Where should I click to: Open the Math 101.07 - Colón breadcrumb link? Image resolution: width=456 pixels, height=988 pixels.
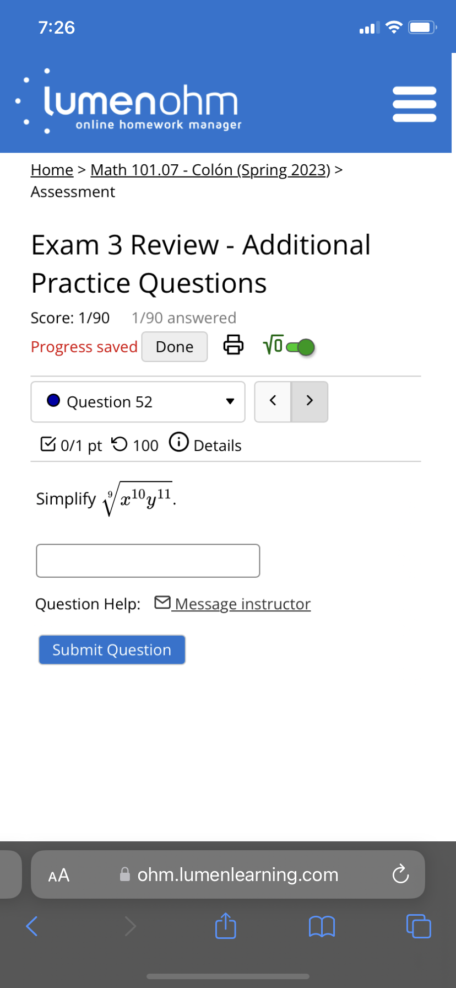[x=209, y=170]
